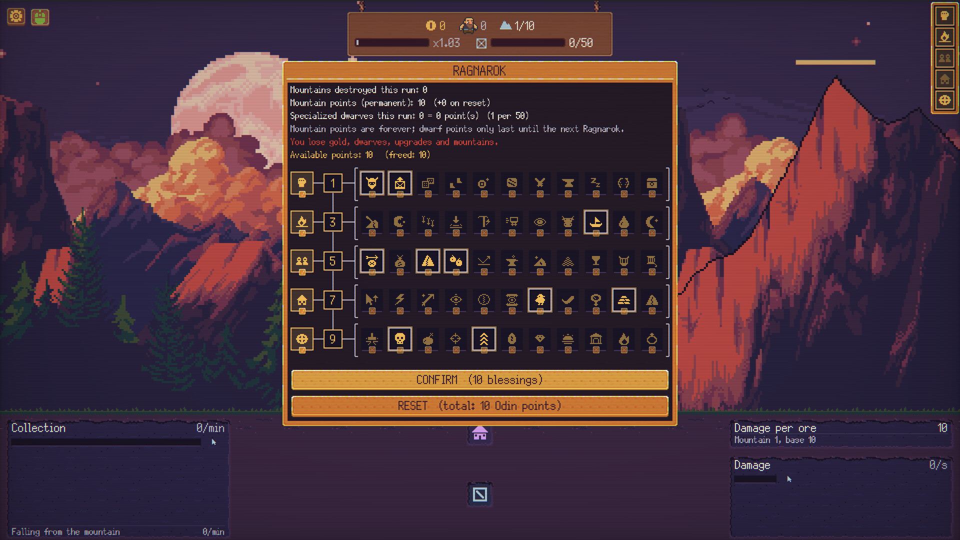Viewport: 960px width, 540px height.
Task: Open the helmet menu in the right sidebar
Action: [944, 15]
